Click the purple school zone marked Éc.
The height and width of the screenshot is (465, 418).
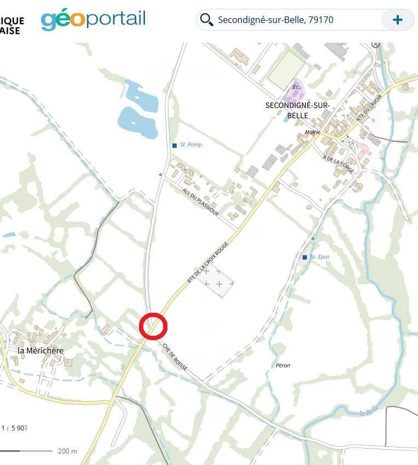[x=293, y=92]
